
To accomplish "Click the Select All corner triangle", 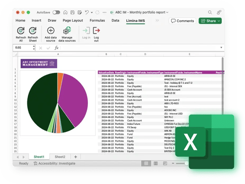I will pyautogui.click(x=16, y=55).
